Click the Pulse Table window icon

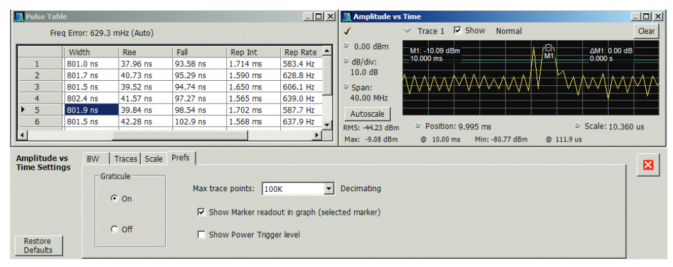tap(19, 16)
